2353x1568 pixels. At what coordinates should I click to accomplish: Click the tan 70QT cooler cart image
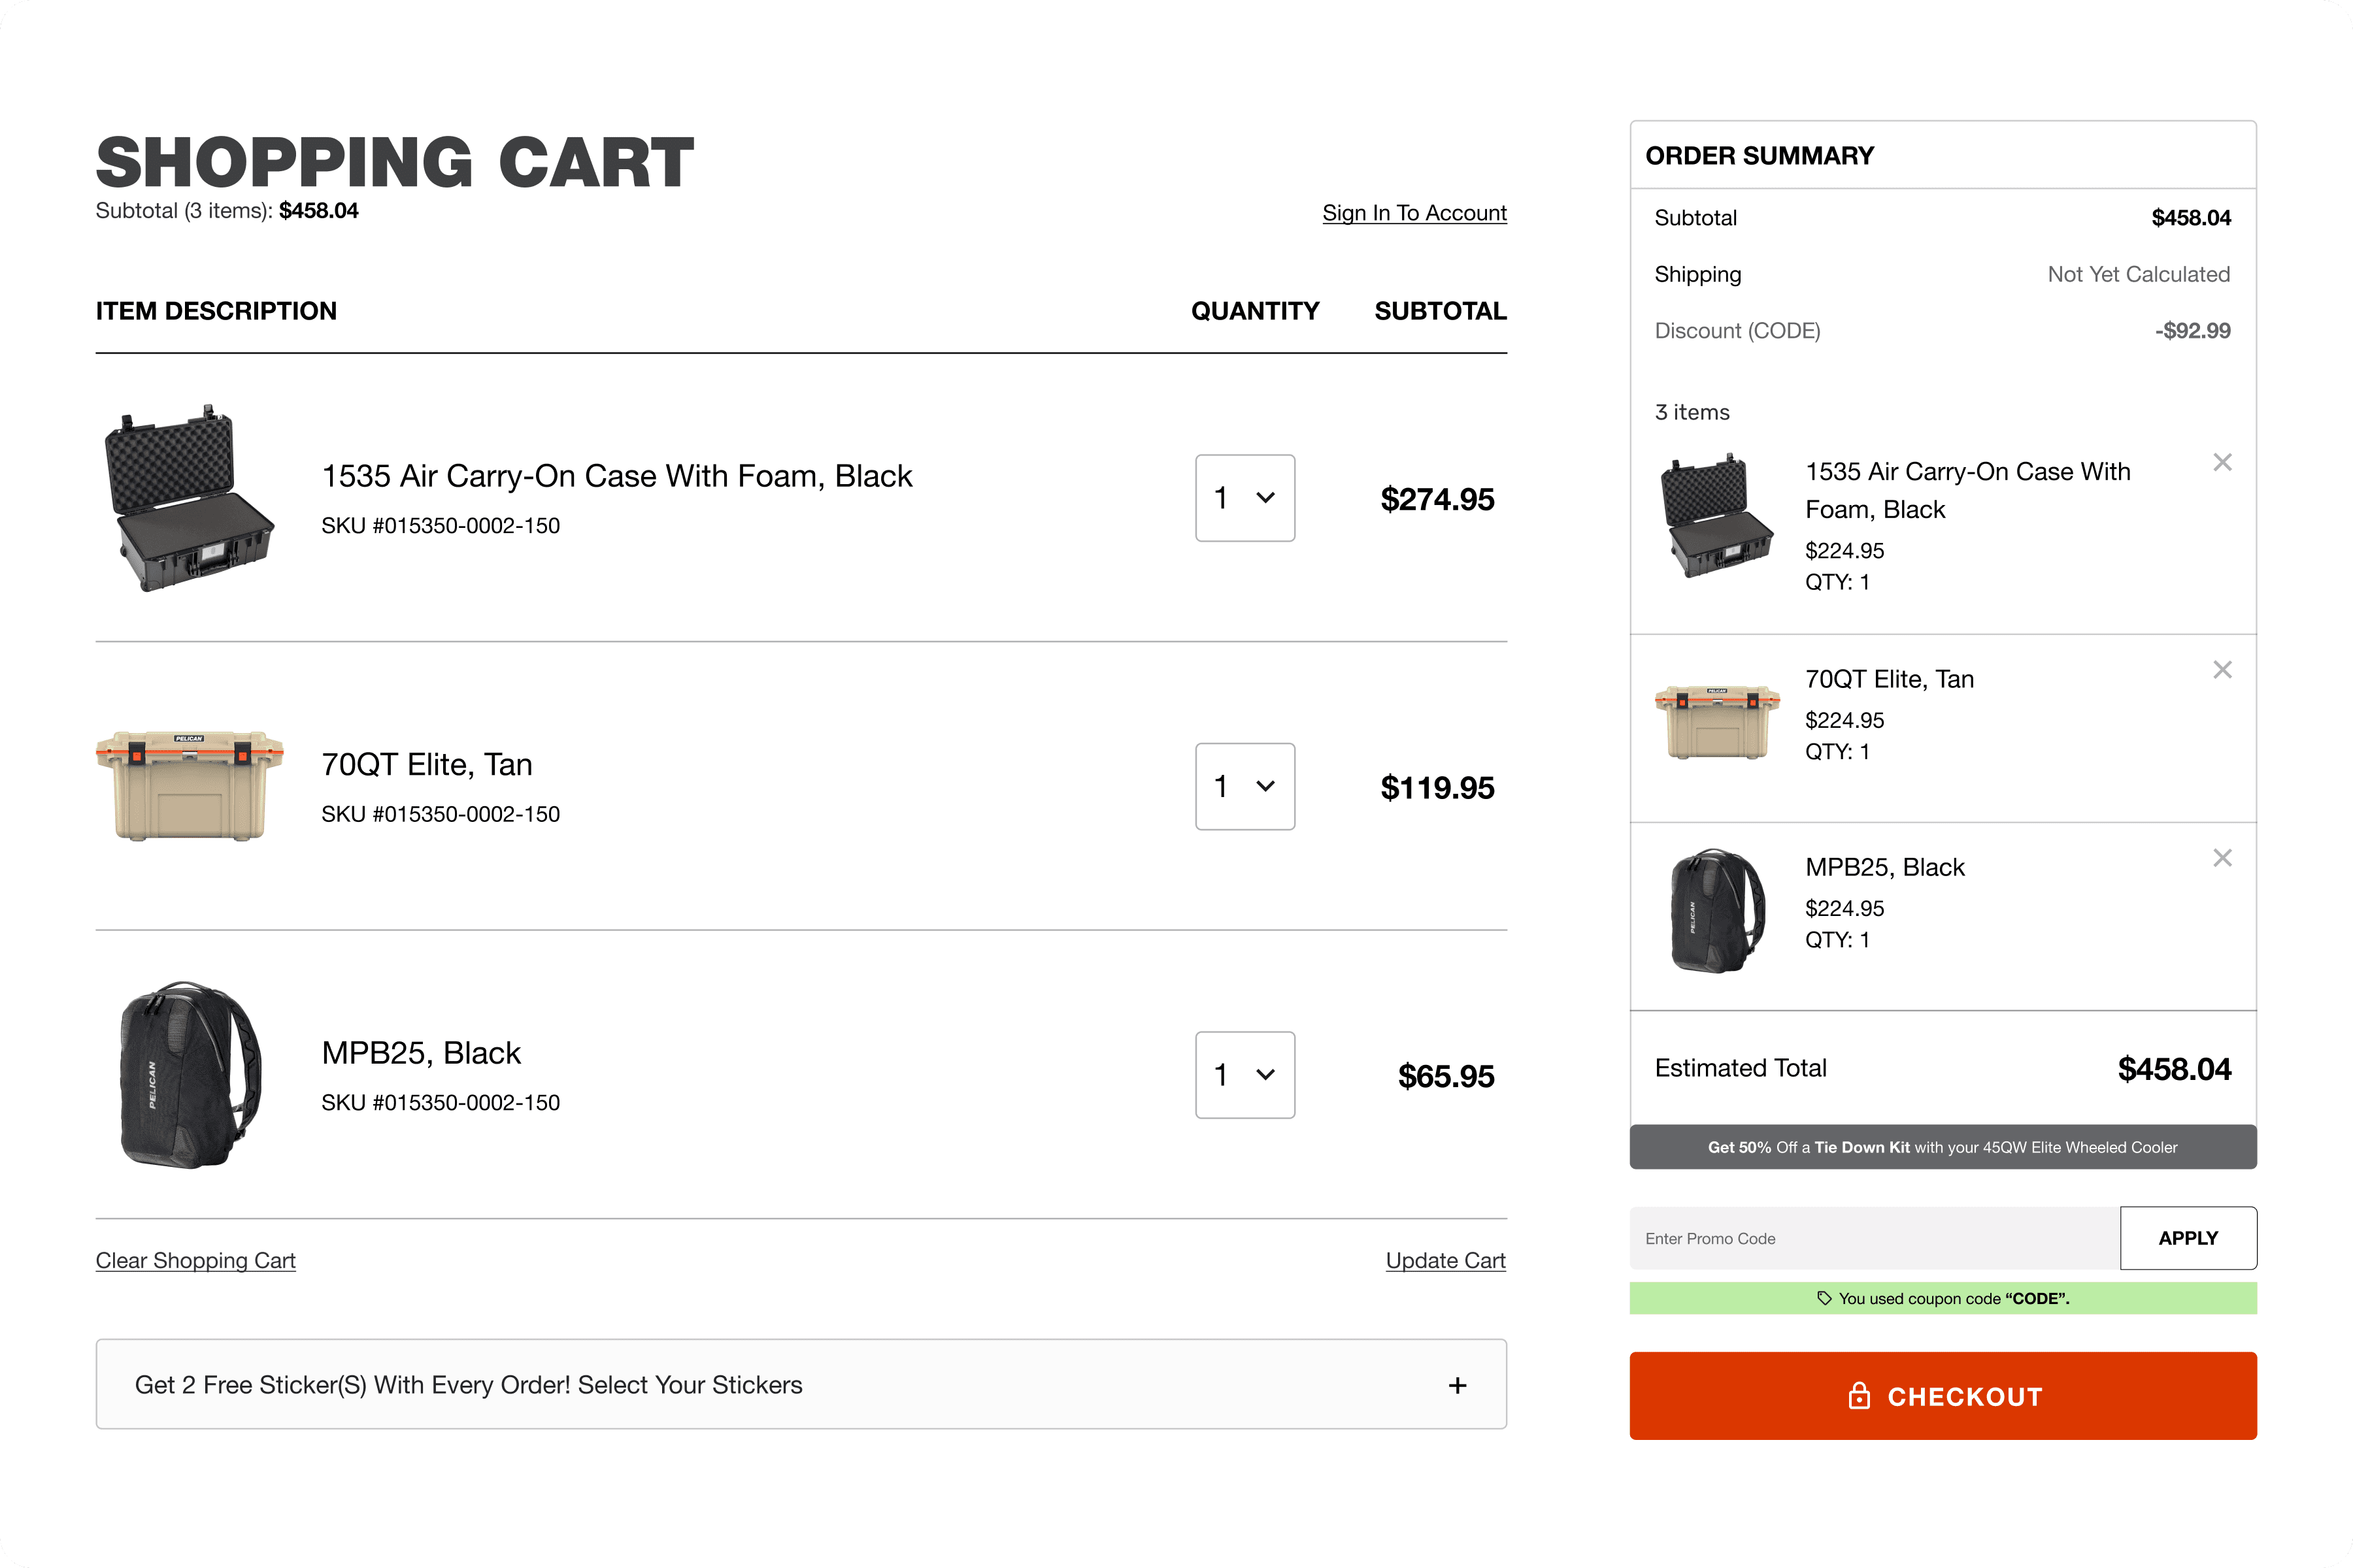click(189, 786)
